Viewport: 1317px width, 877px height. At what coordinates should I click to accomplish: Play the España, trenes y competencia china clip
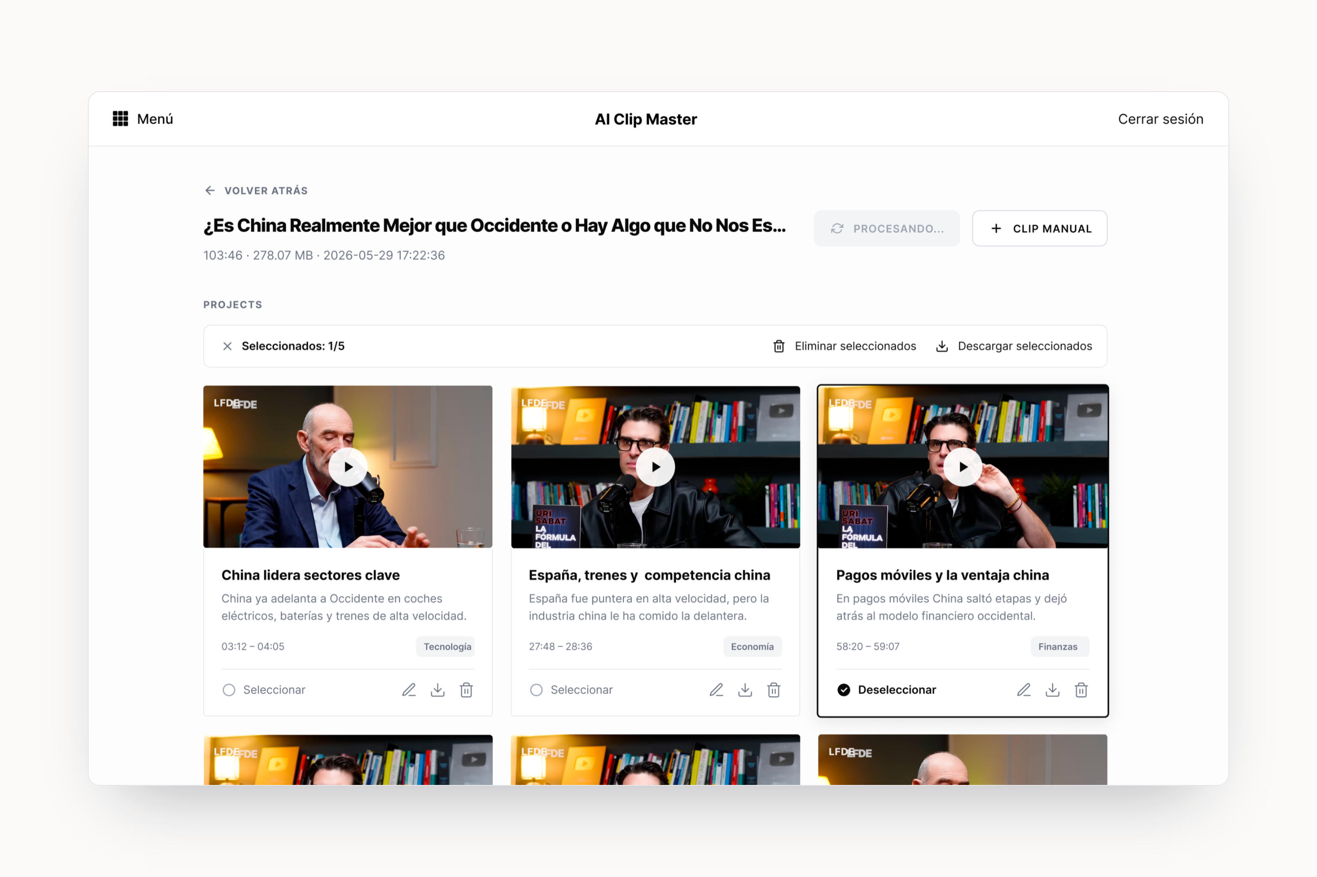(x=655, y=467)
